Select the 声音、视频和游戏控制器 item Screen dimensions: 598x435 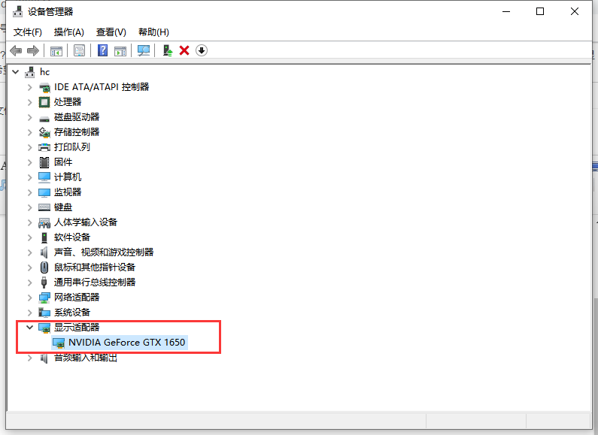tap(103, 252)
